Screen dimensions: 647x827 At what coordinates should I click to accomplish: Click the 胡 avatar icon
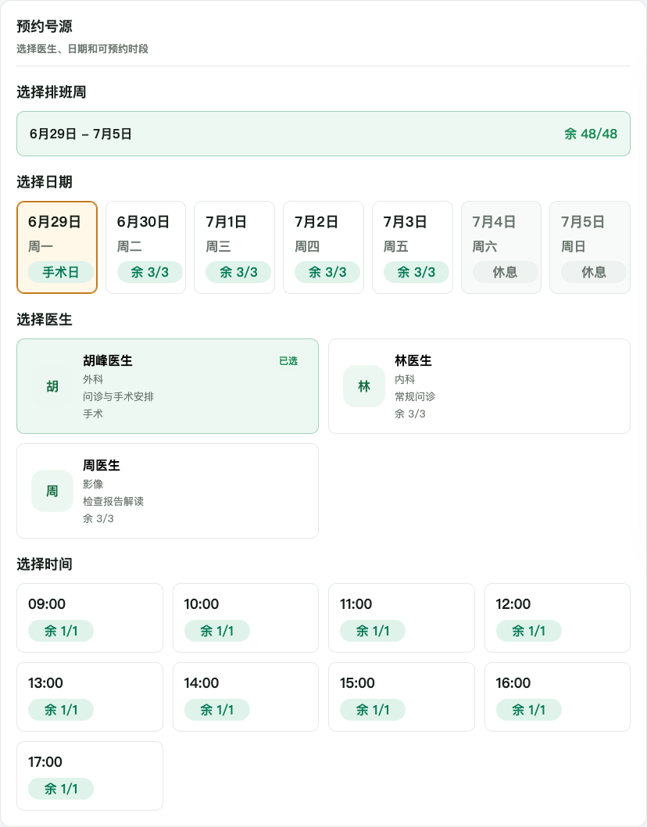point(52,386)
